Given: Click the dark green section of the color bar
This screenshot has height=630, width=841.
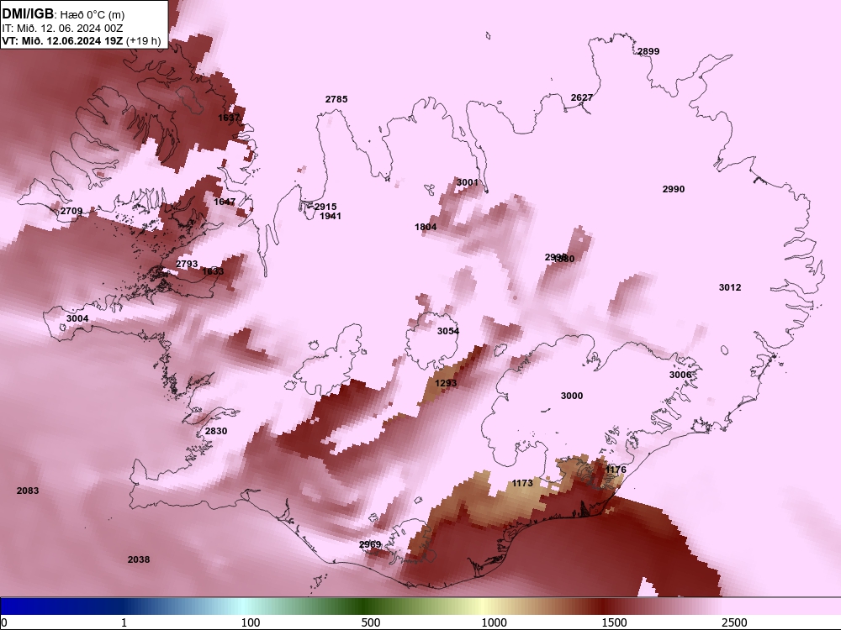Looking at the screenshot, I should click(365, 606).
